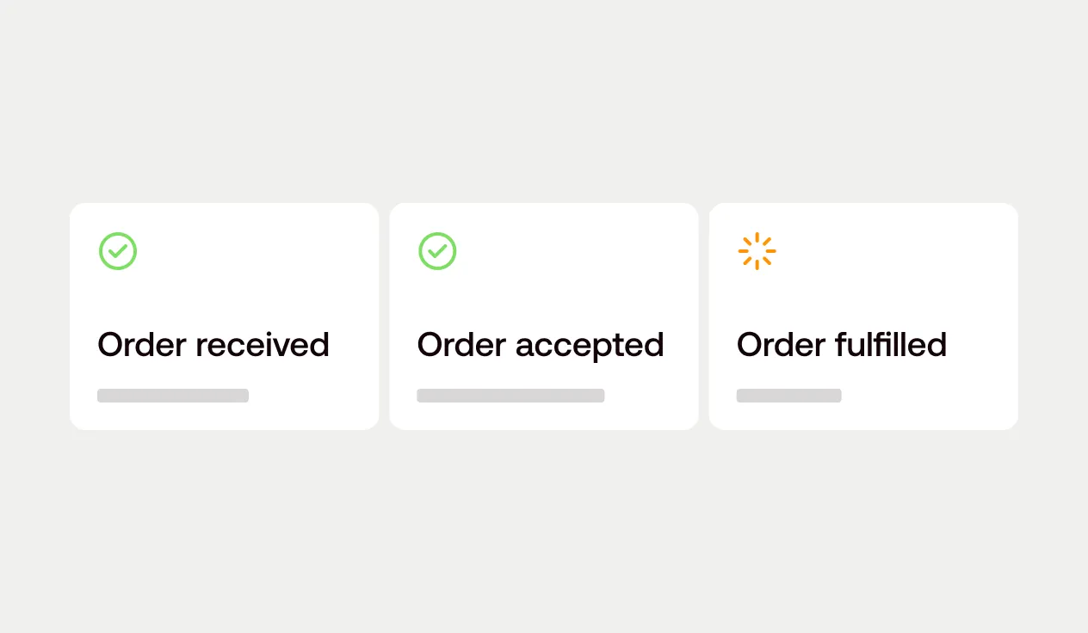
Task: Select the "Order fulfilled" heading
Action: [x=842, y=345]
